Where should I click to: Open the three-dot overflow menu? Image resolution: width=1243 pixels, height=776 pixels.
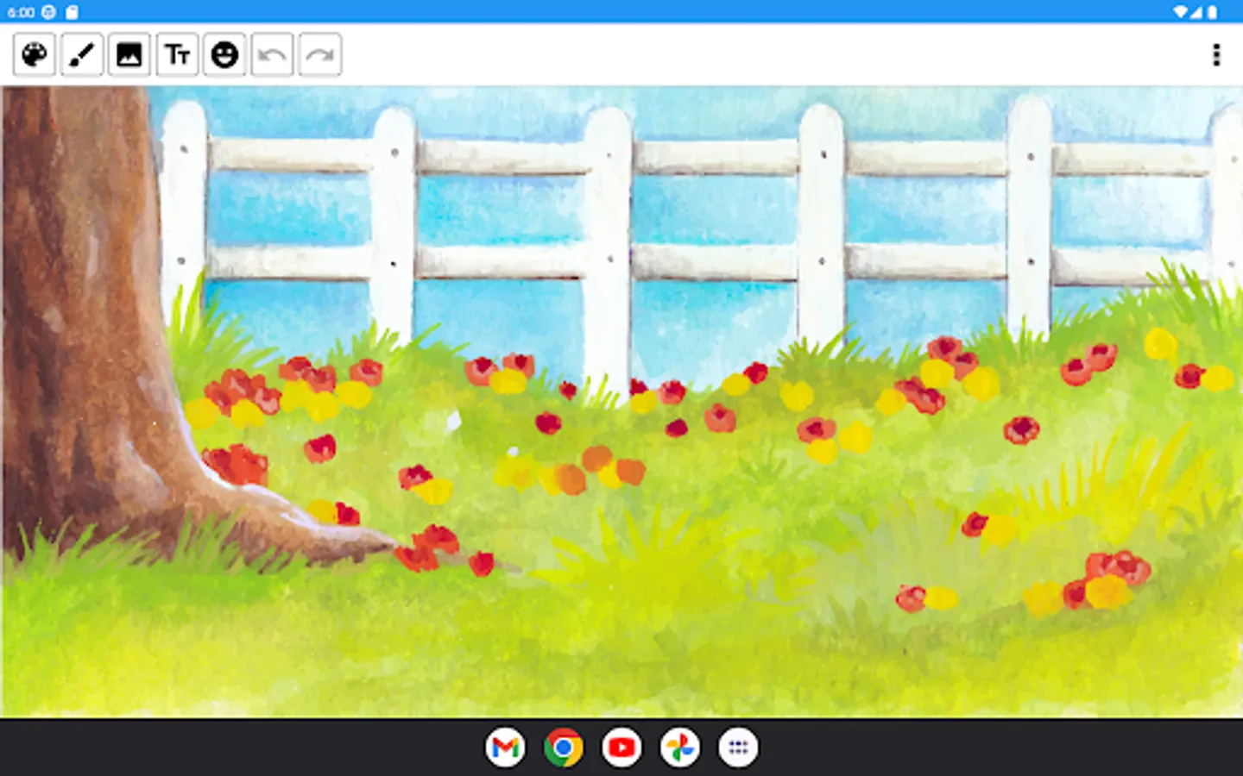point(1216,55)
